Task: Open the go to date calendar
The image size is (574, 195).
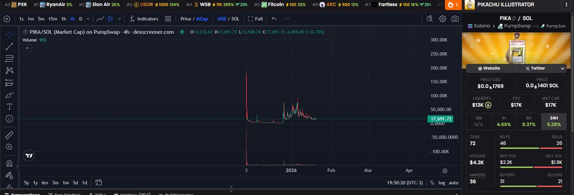Action: click(x=99, y=183)
